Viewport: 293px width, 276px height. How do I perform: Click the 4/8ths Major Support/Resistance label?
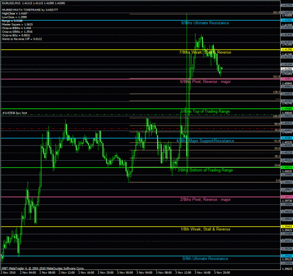point(205,141)
